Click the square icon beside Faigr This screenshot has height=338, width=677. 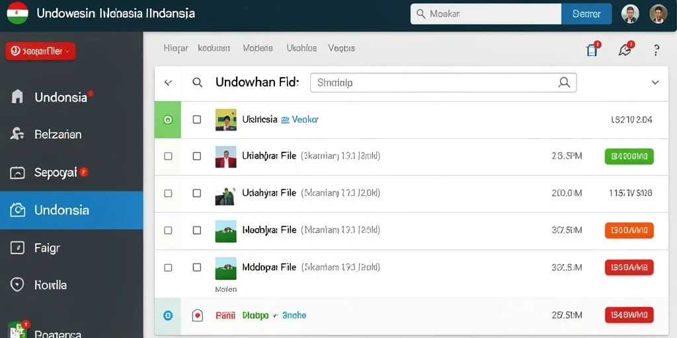pos(17,248)
